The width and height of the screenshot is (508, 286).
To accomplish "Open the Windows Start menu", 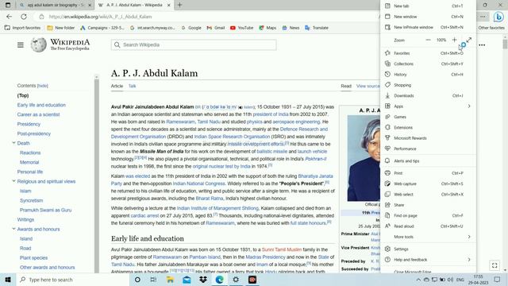I will pos(8,280).
